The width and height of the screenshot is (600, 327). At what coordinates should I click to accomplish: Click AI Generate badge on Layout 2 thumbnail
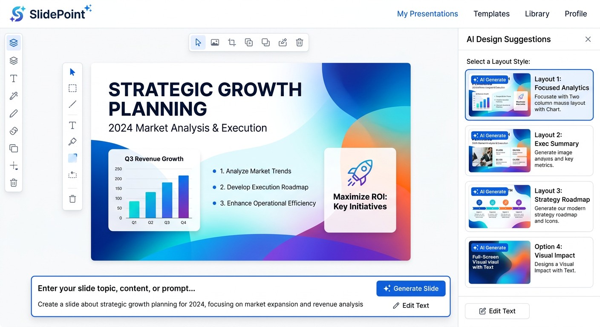(x=489, y=135)
